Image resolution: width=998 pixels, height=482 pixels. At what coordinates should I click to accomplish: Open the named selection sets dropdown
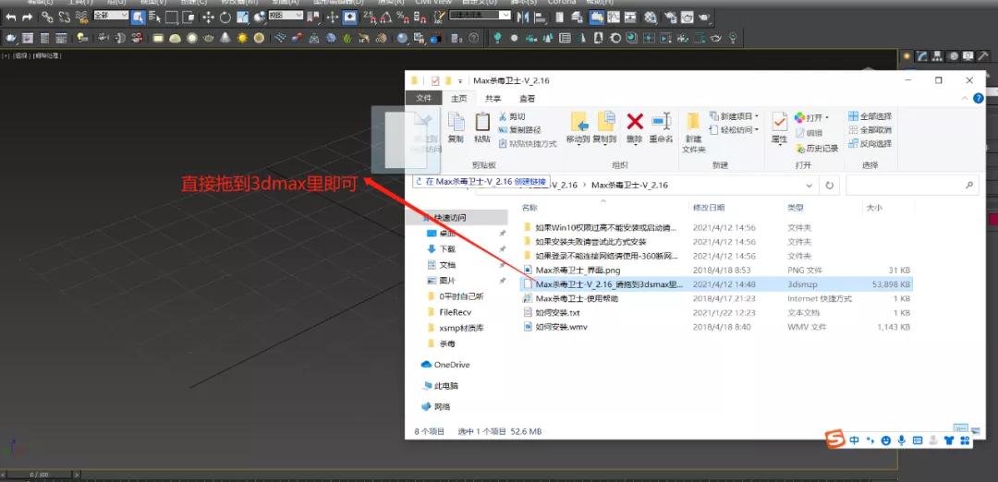[x=480, y=16]
